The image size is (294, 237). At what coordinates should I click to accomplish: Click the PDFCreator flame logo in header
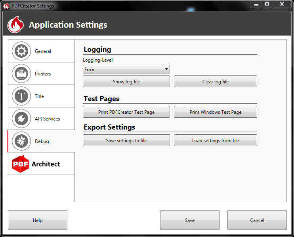click(x=15, y=24)
